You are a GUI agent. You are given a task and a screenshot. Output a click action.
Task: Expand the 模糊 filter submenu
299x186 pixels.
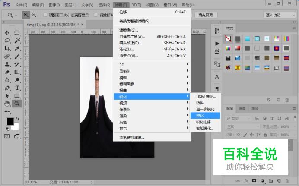[152, 78]
